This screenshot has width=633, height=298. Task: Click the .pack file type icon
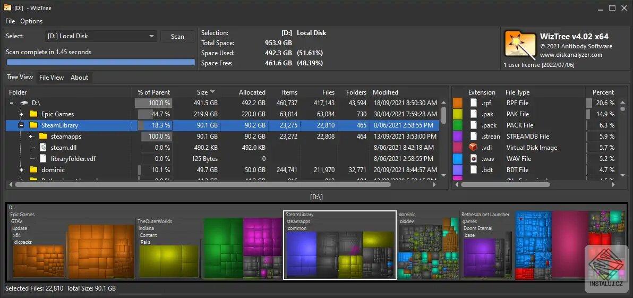[x=473, y=125]
